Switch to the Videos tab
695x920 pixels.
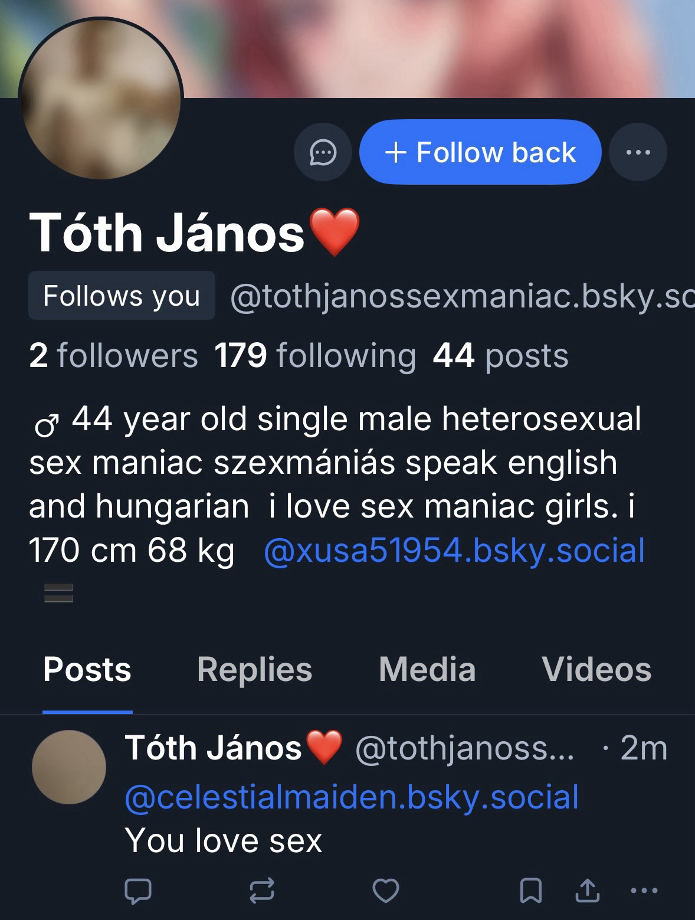click(596, 670)
